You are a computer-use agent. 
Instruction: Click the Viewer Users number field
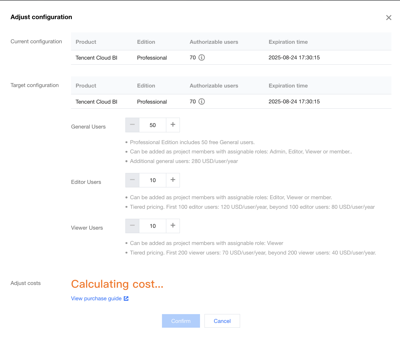tap(153, 226)
